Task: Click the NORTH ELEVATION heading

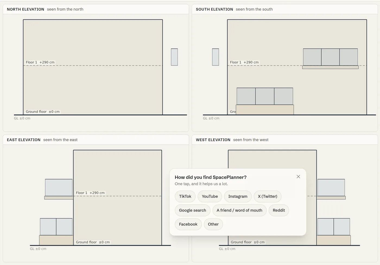Action: (x=26, y=9)
